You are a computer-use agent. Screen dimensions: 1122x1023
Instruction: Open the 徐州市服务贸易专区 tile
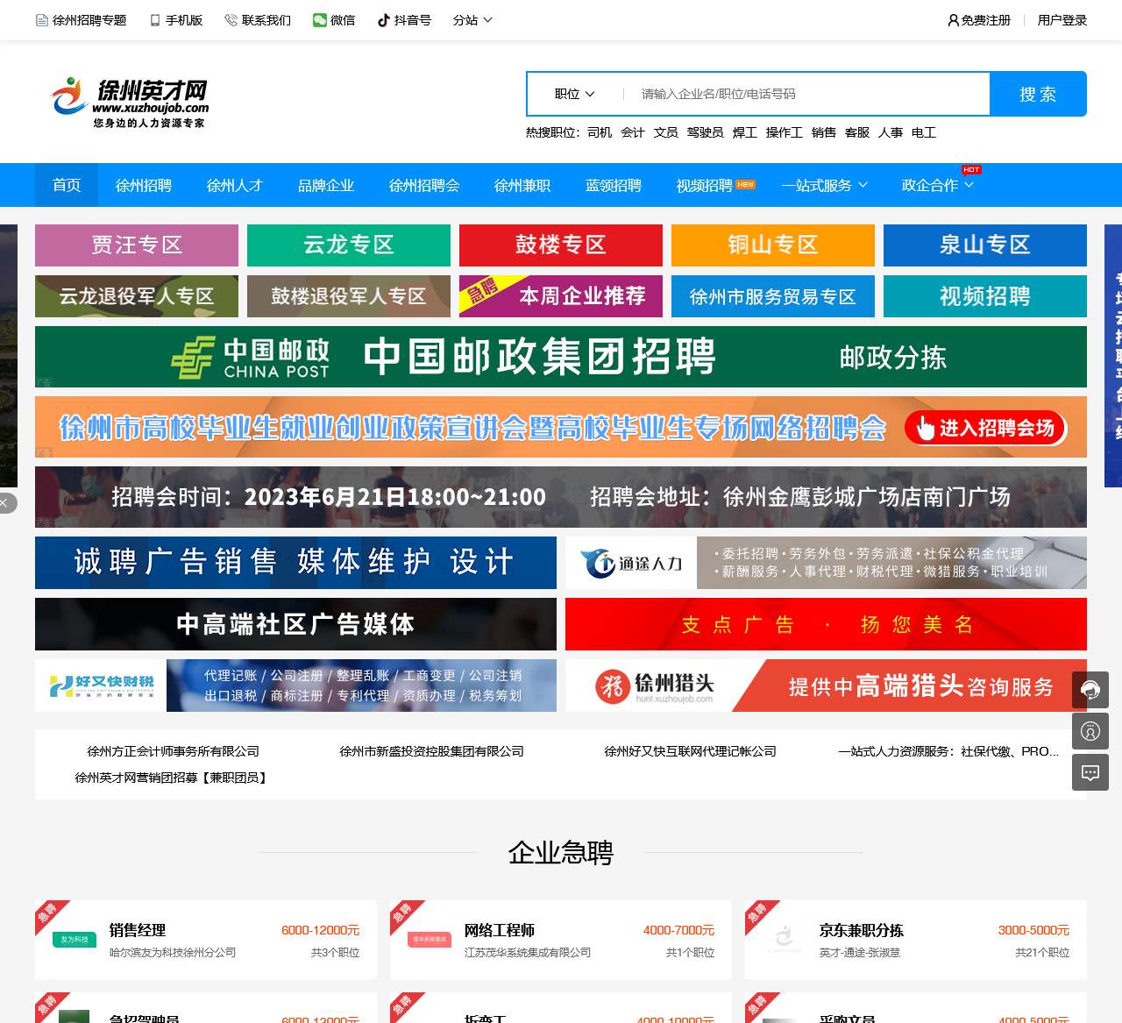(x=773, y=296)
